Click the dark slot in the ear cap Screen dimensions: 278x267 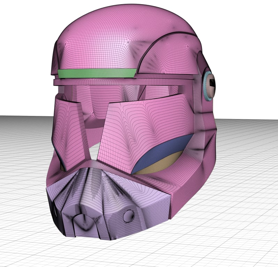[212, 82]
